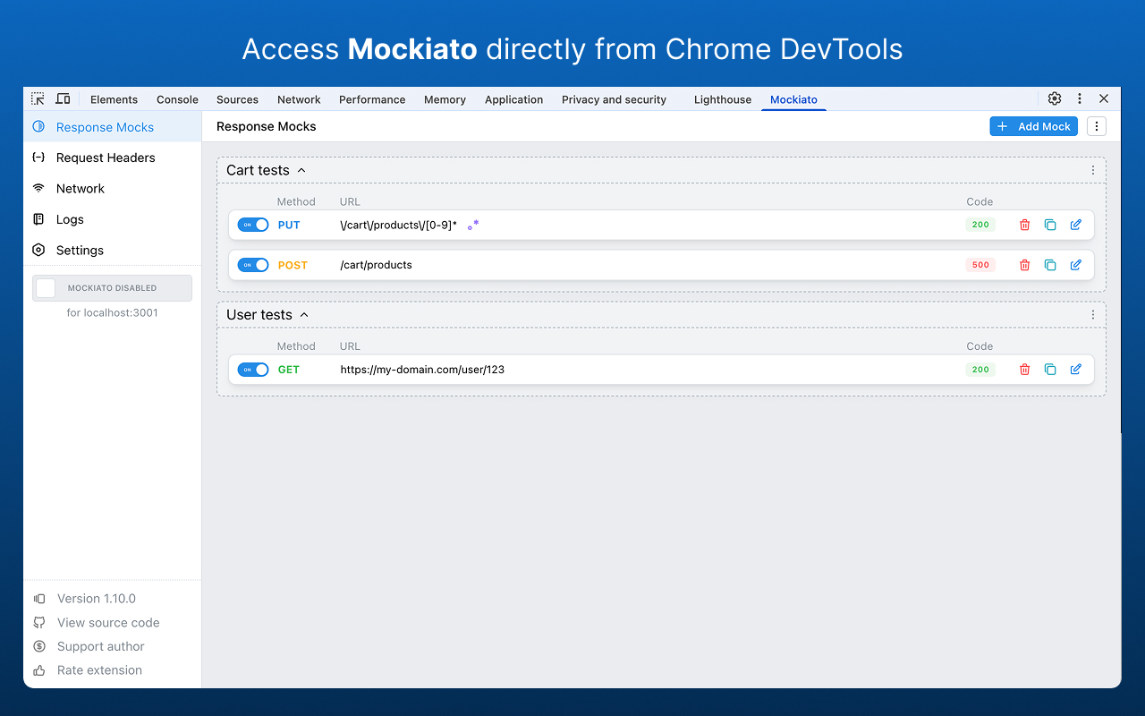Disable the PUT mock toggle
Image resolution: width=1145 pixels, height=716 pixels.
coord(253,225)
